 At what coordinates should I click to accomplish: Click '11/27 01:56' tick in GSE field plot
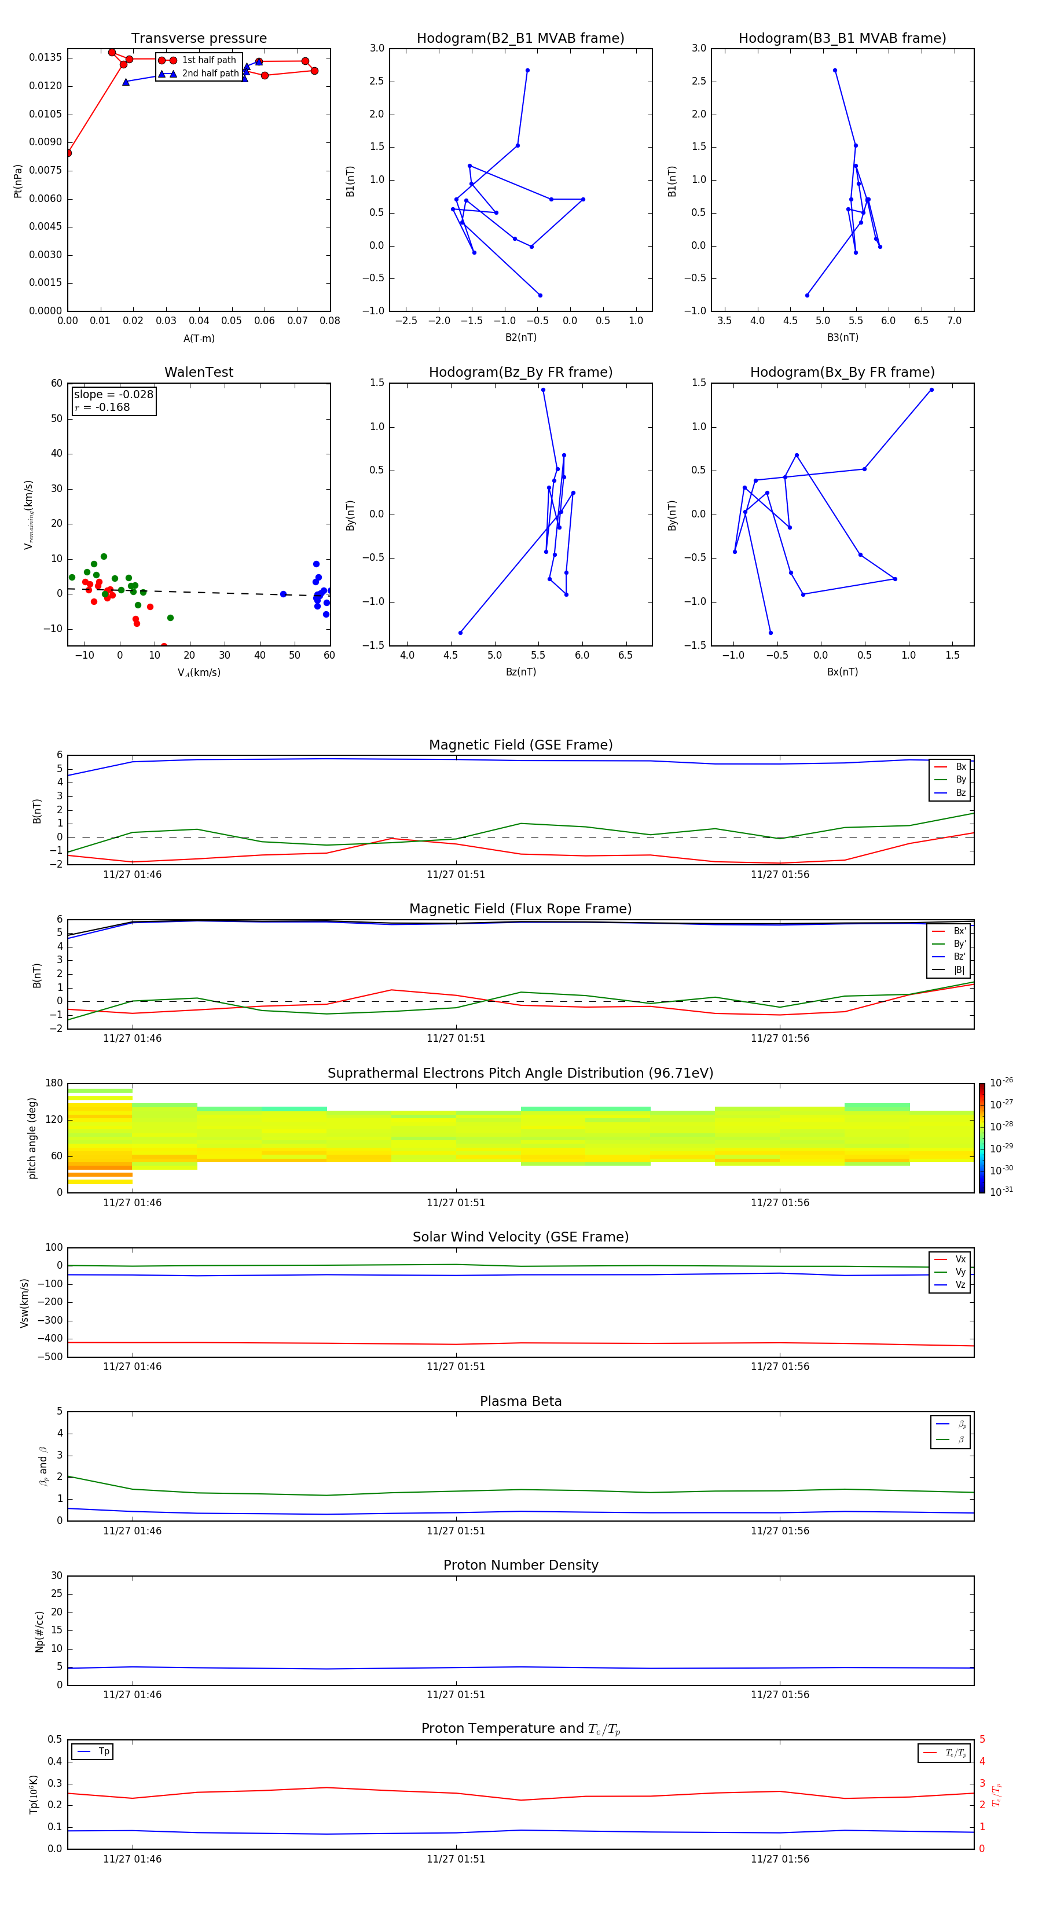pyautogui.click(x=779, y=875)
